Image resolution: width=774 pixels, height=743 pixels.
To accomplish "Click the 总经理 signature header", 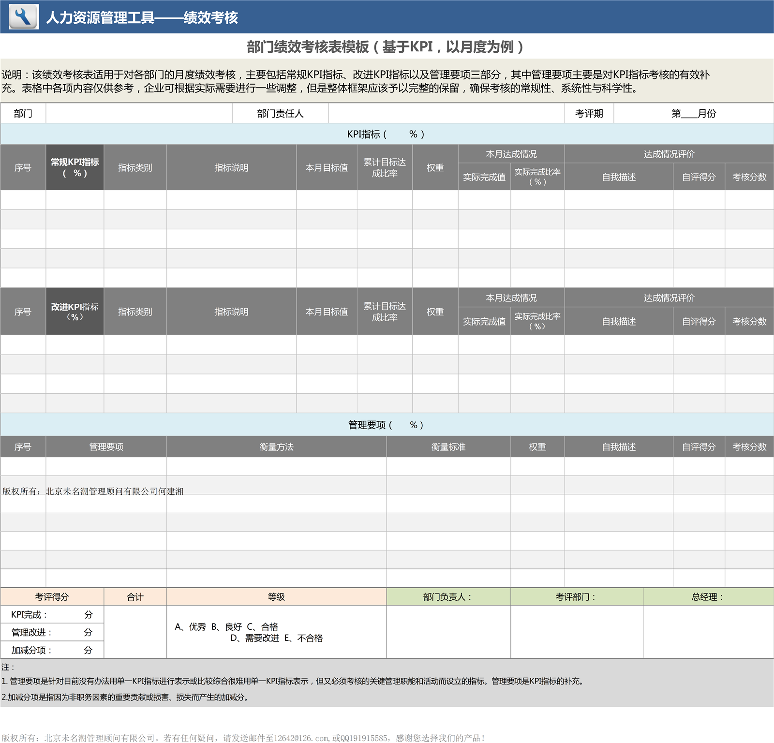I will [708, 597].
